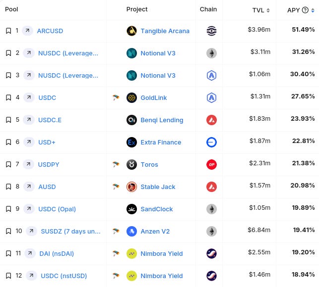Bookmark the USDC (Opal) pool
Viewport: 319px width, 287px height.
coord(8,209)
